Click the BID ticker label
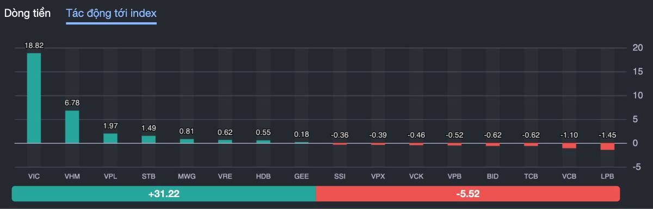653x209 pixels. point(492,176)
